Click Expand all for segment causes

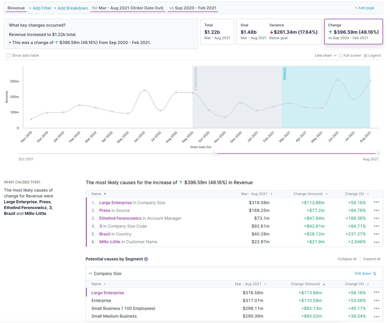[x=372, y=259]
